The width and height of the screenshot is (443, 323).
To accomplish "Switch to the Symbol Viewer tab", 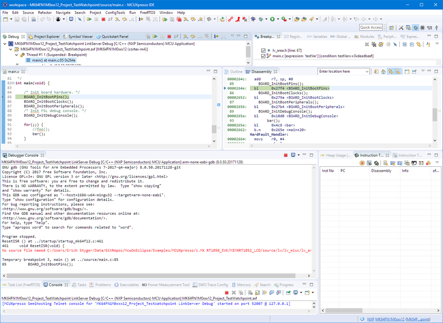I will (78, 36).
